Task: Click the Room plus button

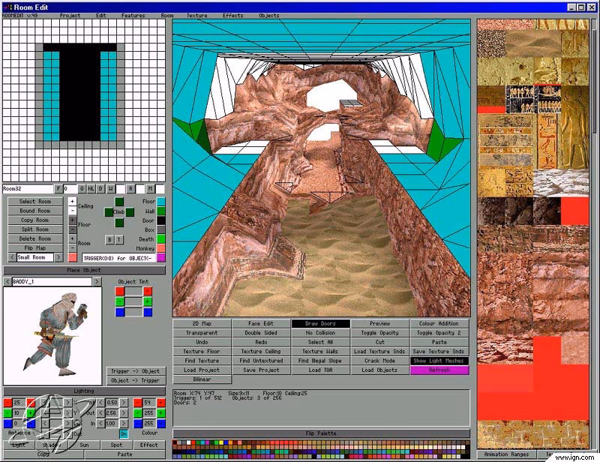Action: (72, 238)
